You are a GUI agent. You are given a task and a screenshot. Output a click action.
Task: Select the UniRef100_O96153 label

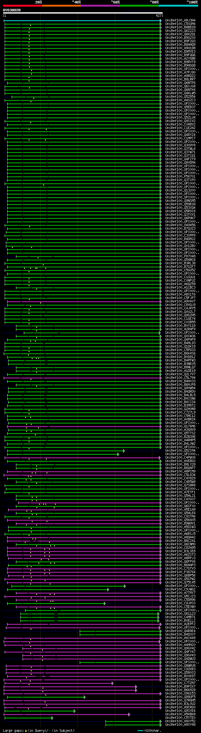coord(180,694)
